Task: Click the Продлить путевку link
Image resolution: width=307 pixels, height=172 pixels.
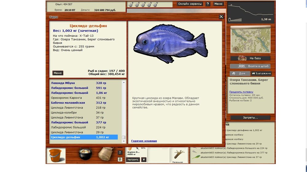Action: click(x=241, y=92)
